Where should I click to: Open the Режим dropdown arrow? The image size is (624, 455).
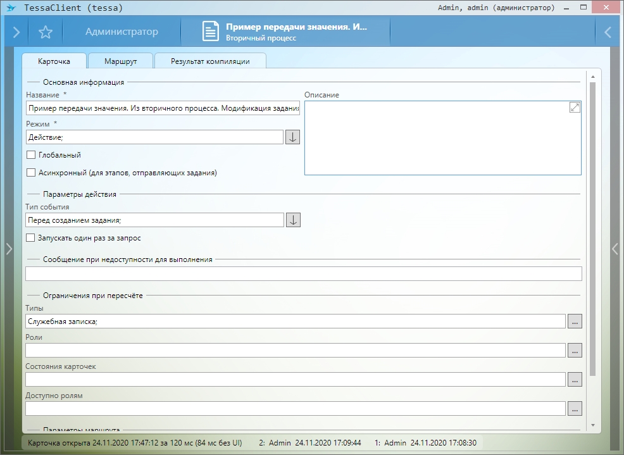(x=292, y=137)
